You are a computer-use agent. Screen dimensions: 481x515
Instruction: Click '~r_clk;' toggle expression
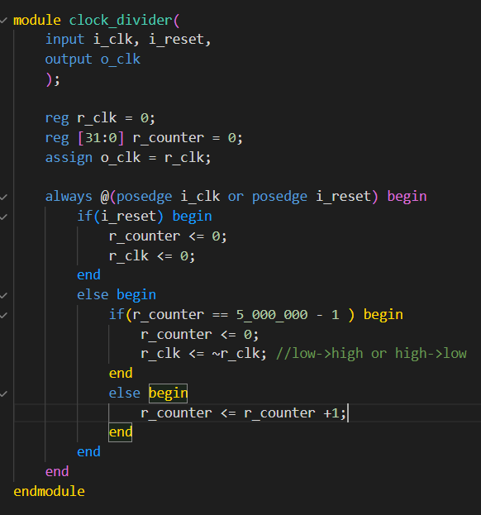239,354
